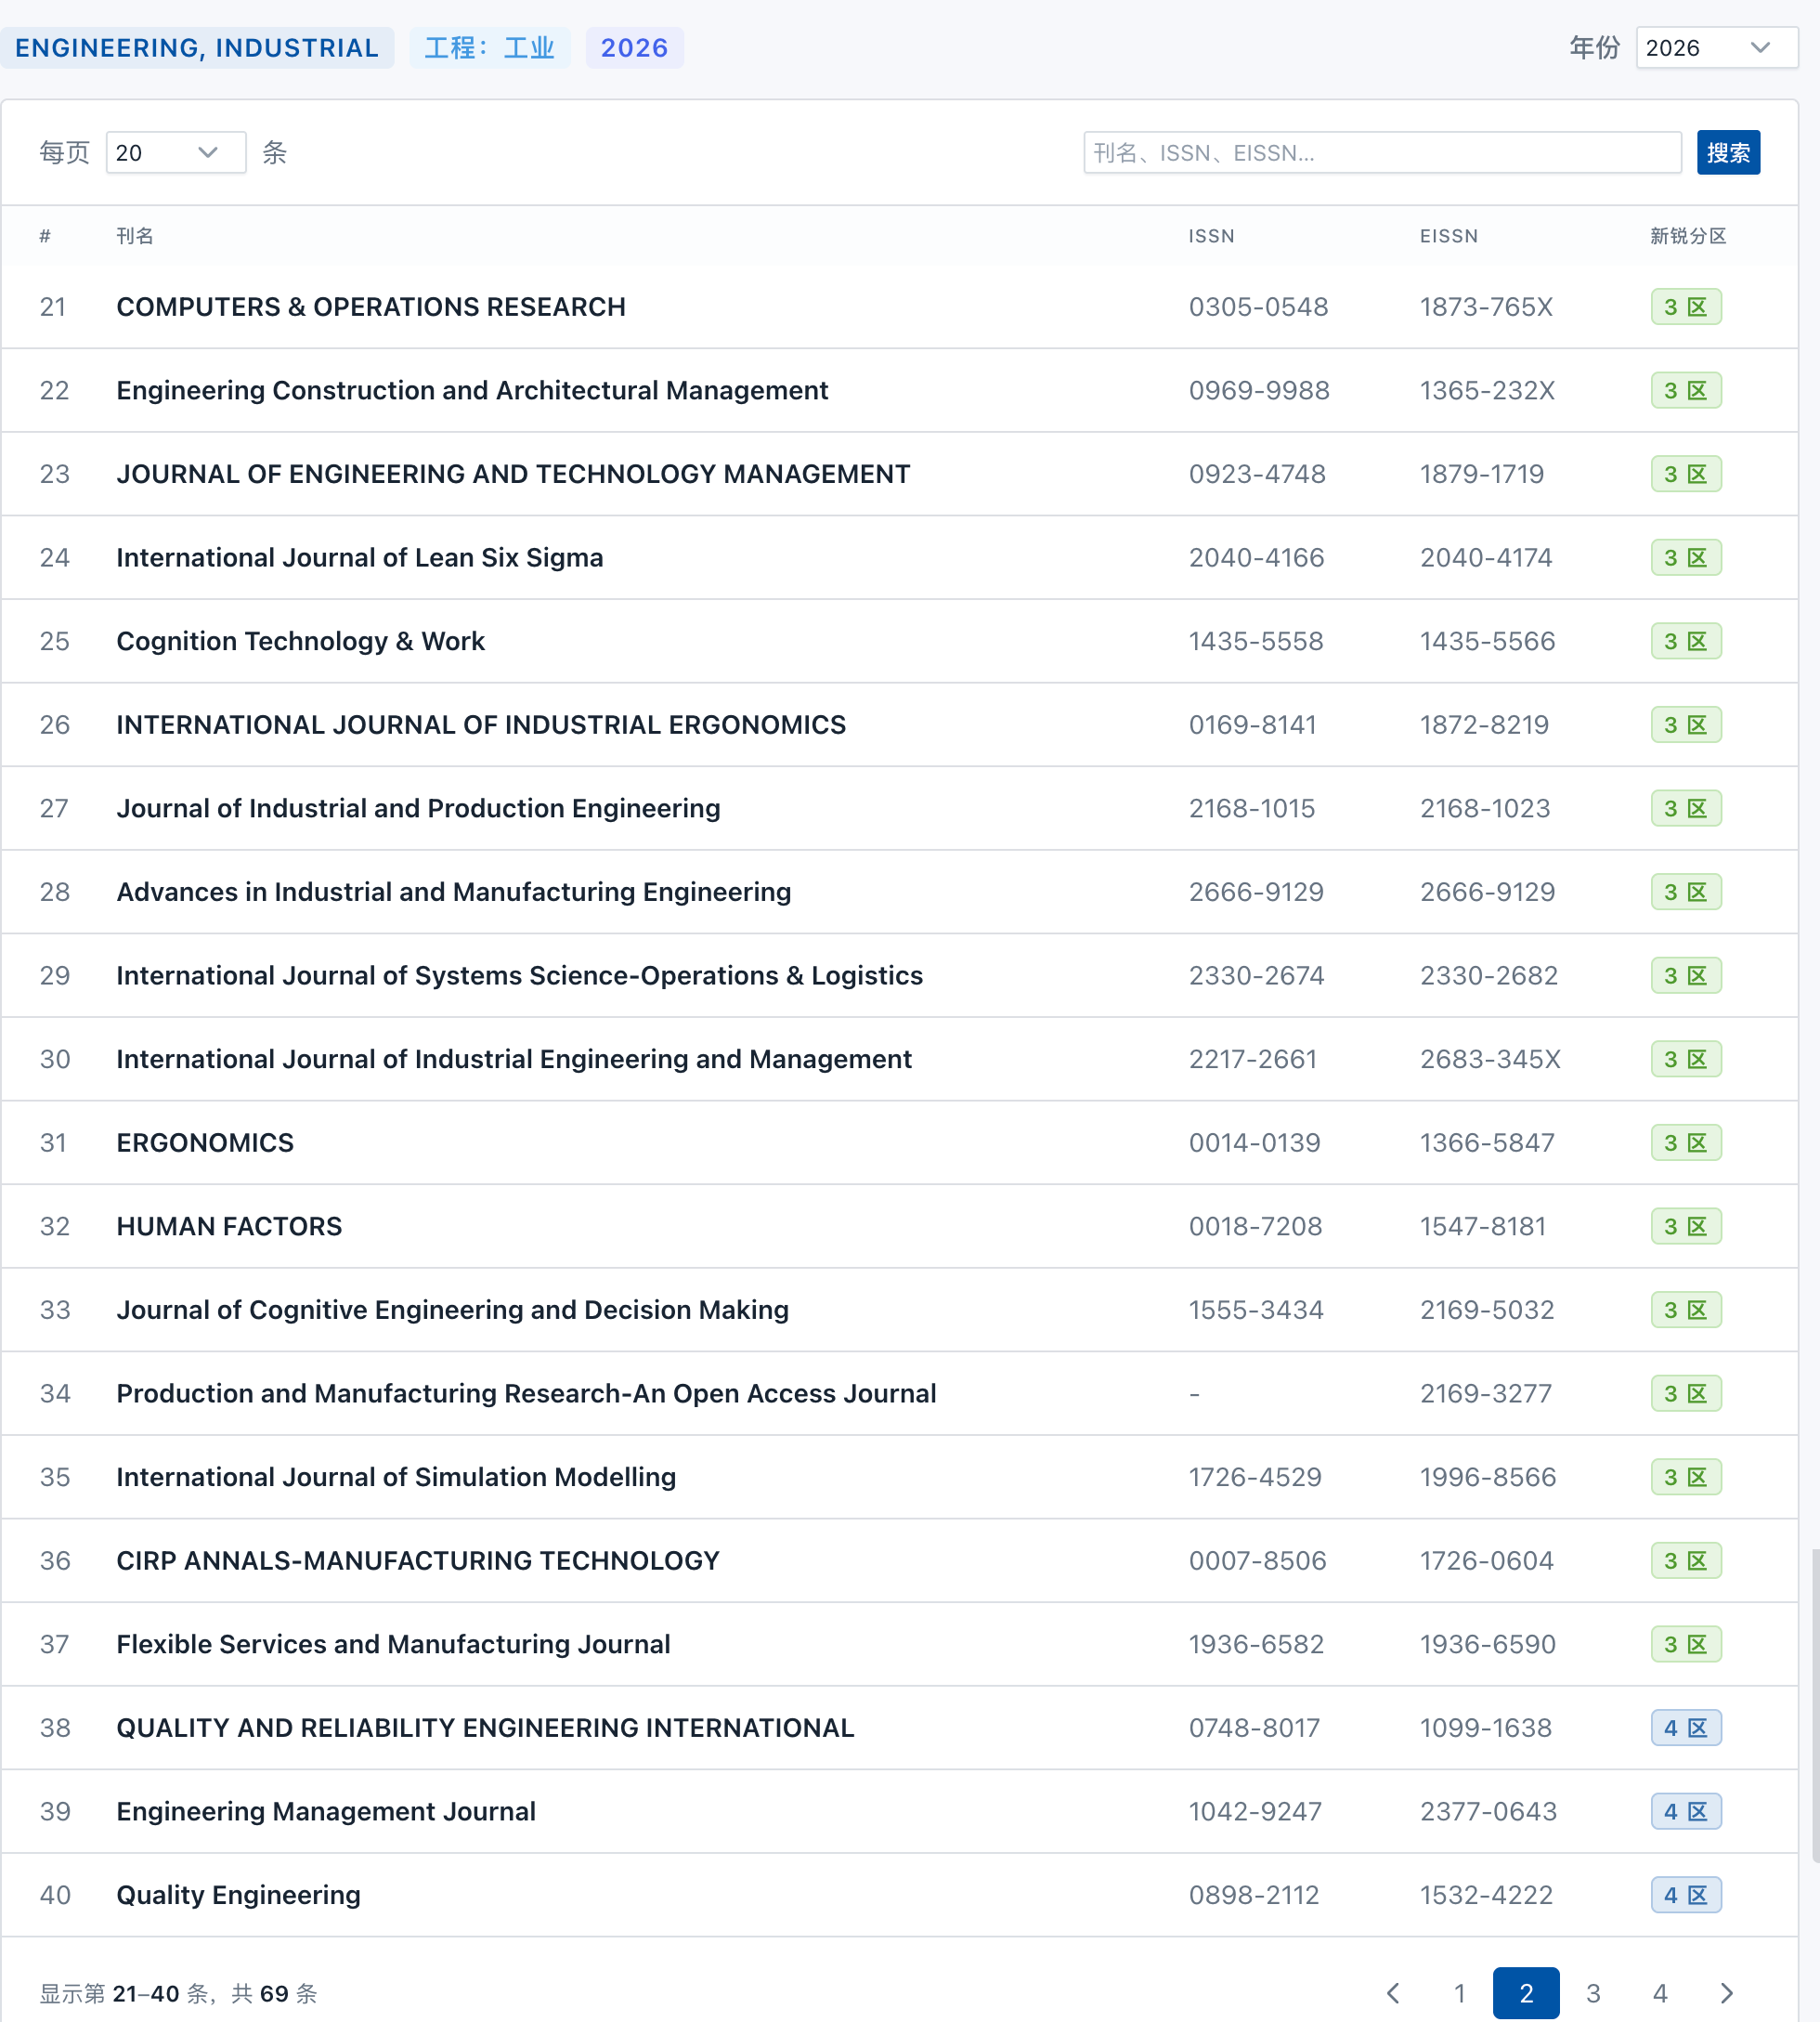Viewport: 1820px width, 2022px height.
Task: Click ISSN 0169-8141
Action: (1252, 725)
